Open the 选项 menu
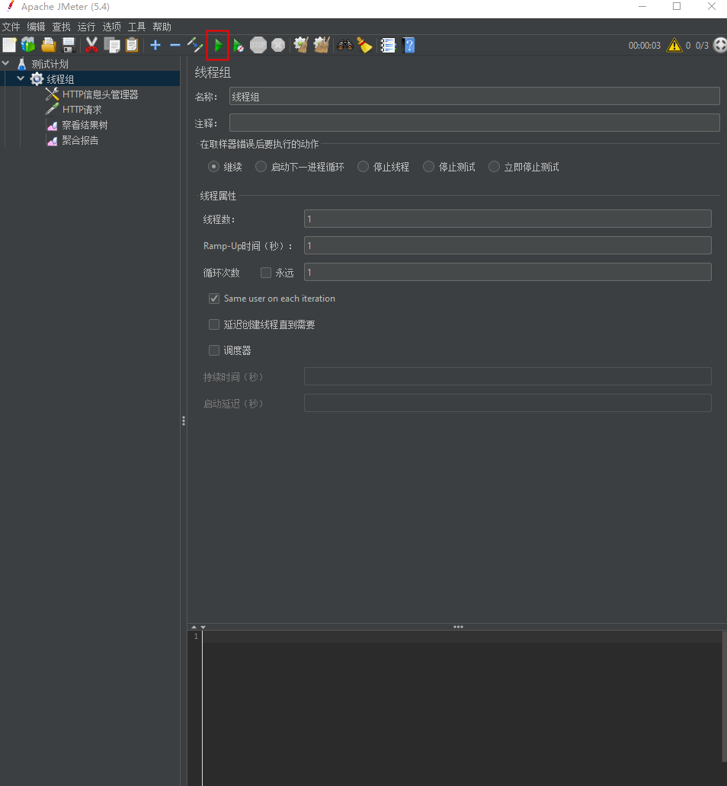This screenshot has width=727, height=786. tap(111, 27)
